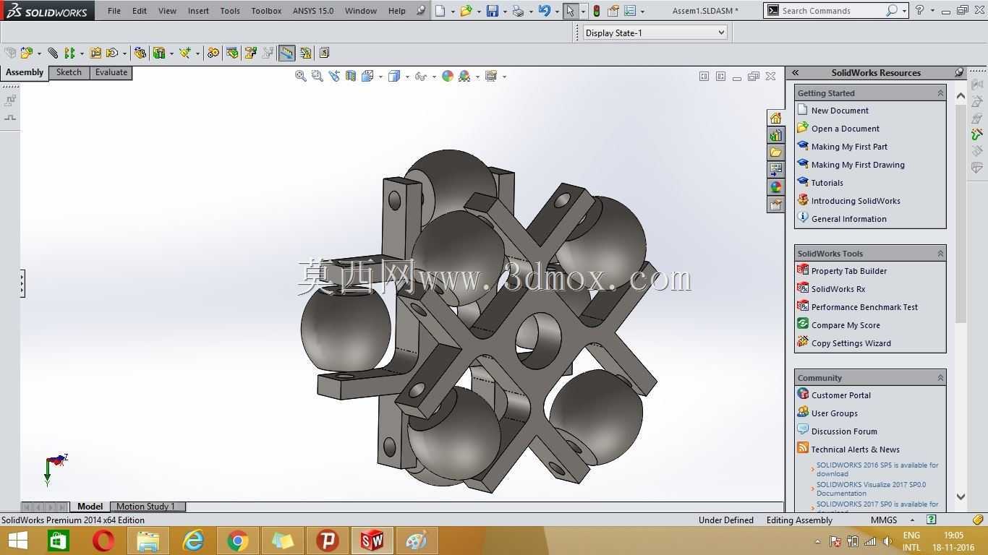988x555 pixels.
Task: Open the Search Commands dropdown arrow
Action: pyautogui.click(x=904, y=11)
